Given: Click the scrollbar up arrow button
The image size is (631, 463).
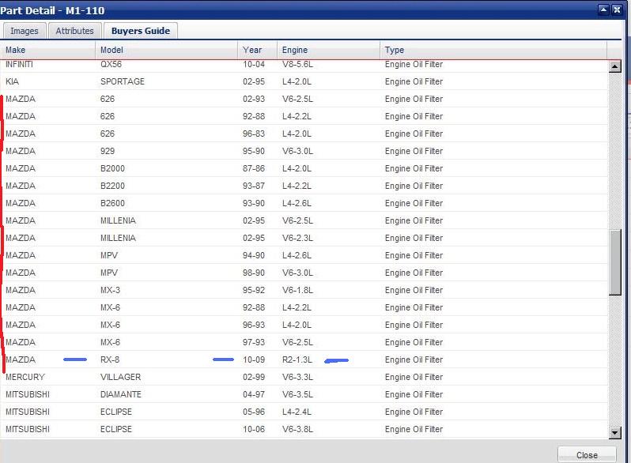Looking at the screenshot, I should pyautogui.click(x=614, y=66).
